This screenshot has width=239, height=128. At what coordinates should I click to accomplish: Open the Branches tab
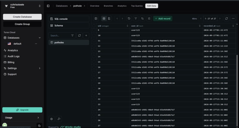(108, 6)
